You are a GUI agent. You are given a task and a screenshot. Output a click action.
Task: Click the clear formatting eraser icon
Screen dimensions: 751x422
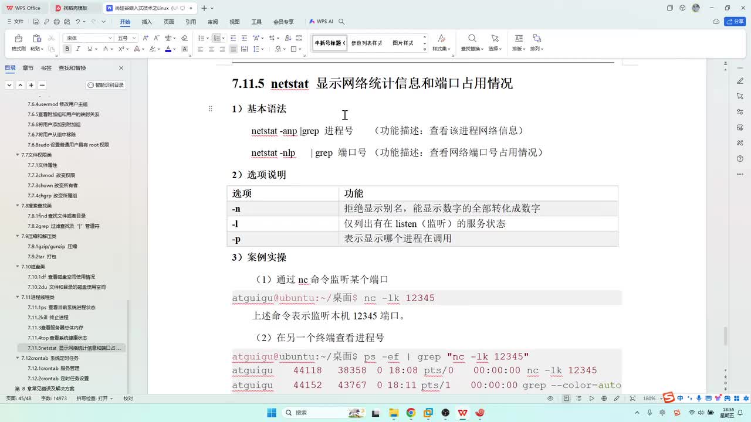(184, 38)
